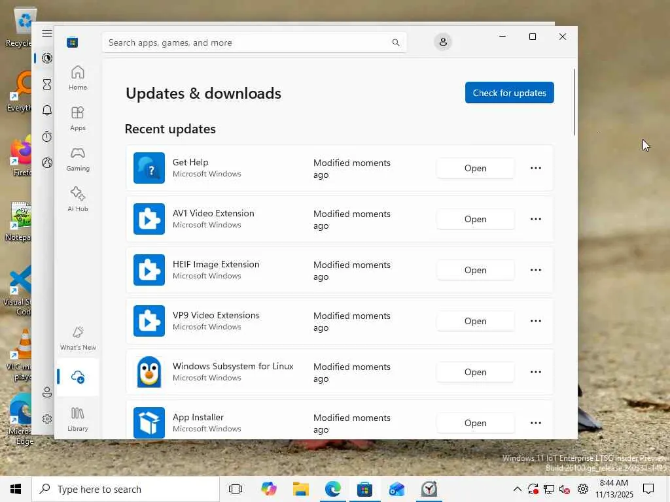Select Timer hourglass icon in Clock window

tap(47, 84)
